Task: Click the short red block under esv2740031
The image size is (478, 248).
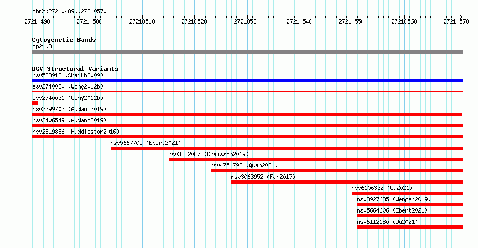Action: (35, 103)
